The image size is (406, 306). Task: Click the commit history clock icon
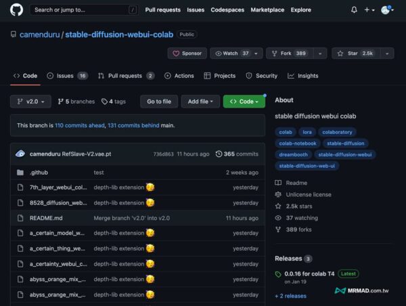[x=219, y=154]
